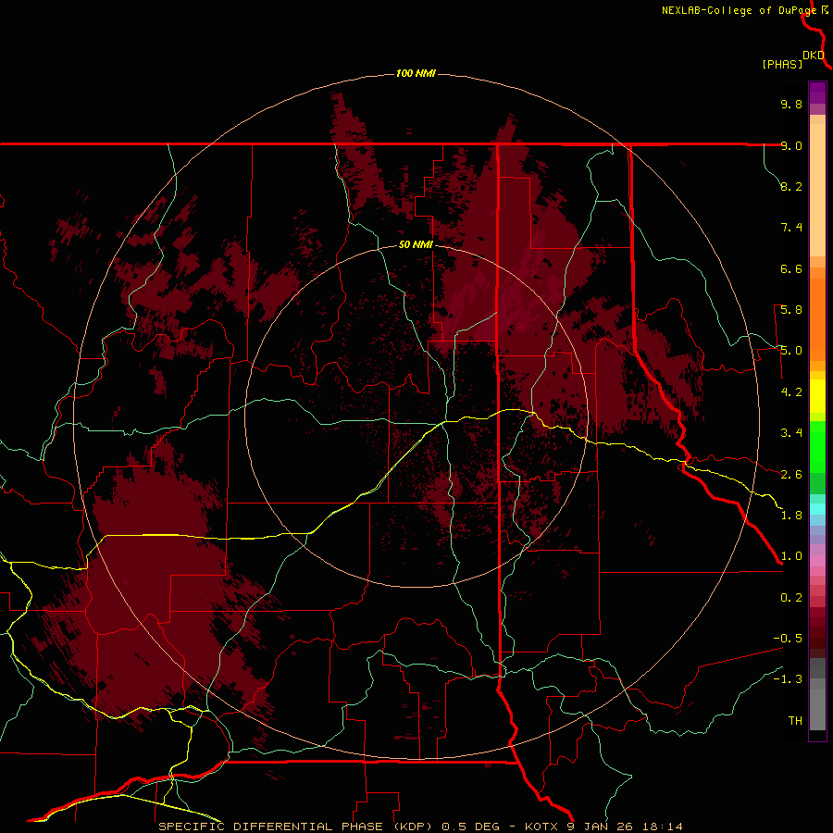The height and width of the screenshot is (833, 833).
Task: Click the 5.0 scale value
Action: tap(791, 351)
